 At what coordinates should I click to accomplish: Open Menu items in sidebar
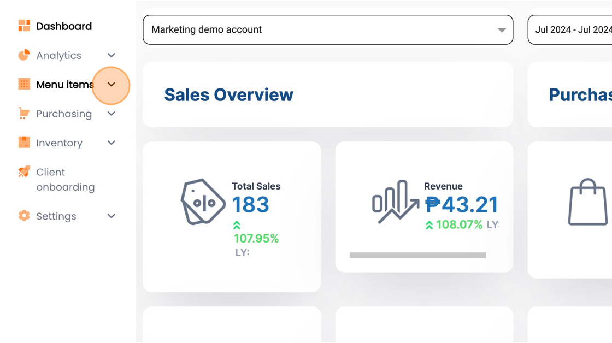(65, 85)
